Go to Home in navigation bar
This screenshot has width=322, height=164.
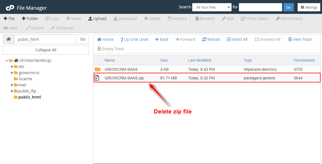coord(105,39)
